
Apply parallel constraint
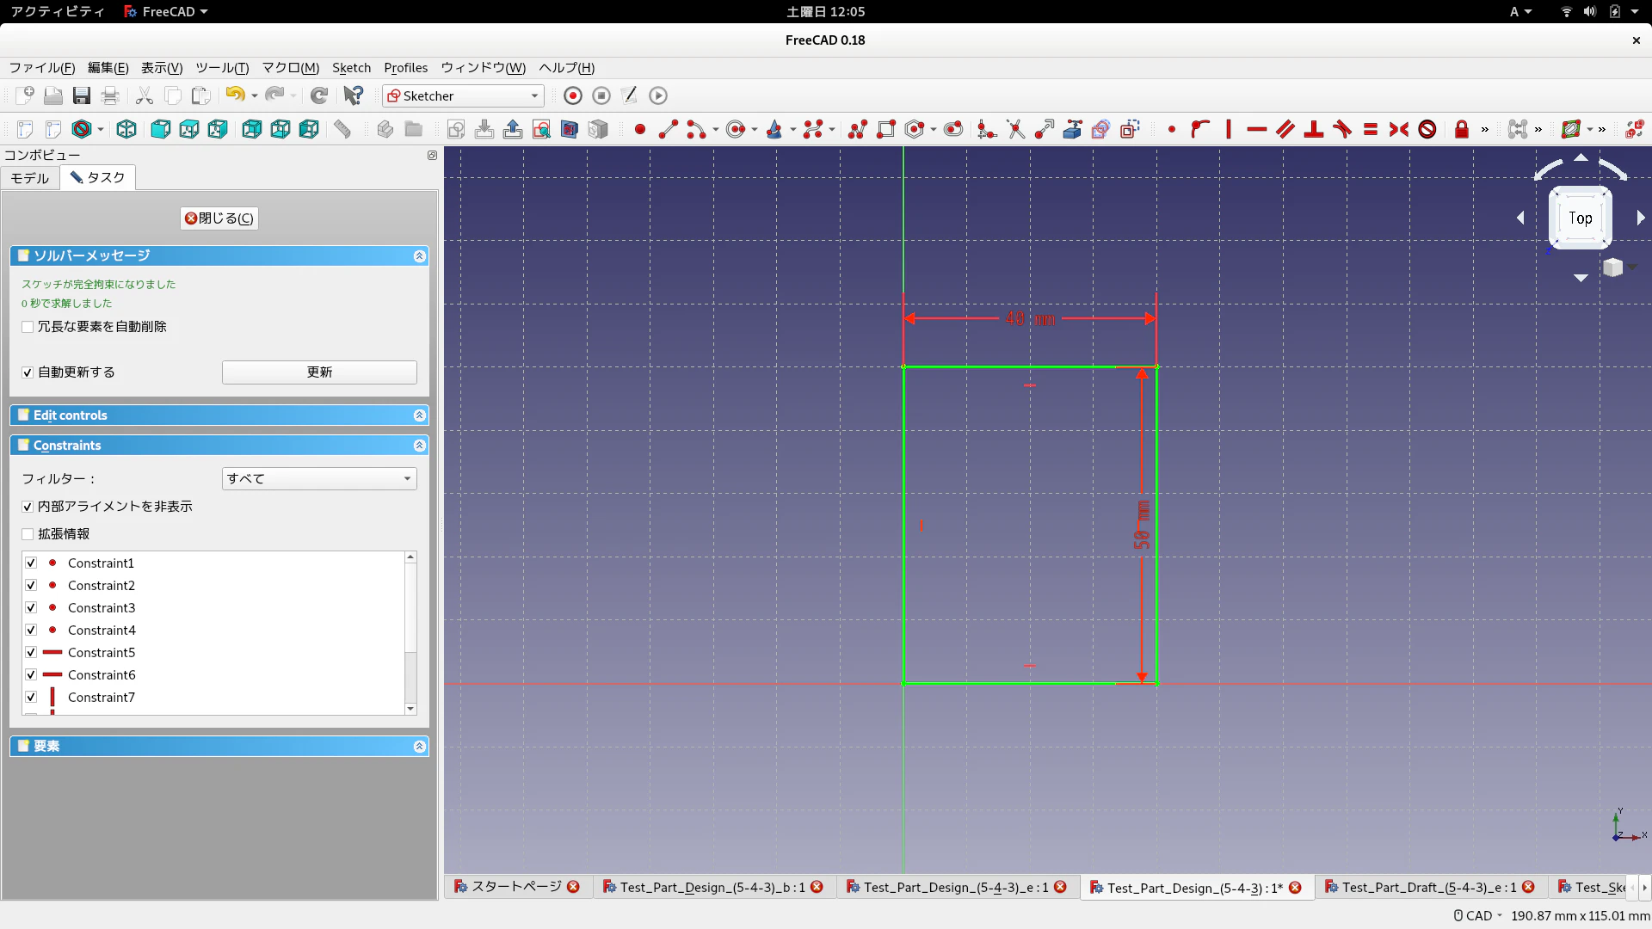tap(1285, 129)
